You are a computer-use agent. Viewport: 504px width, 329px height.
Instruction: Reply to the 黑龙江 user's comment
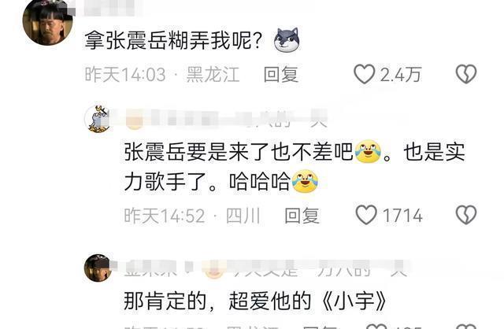[x=280, y=75]
